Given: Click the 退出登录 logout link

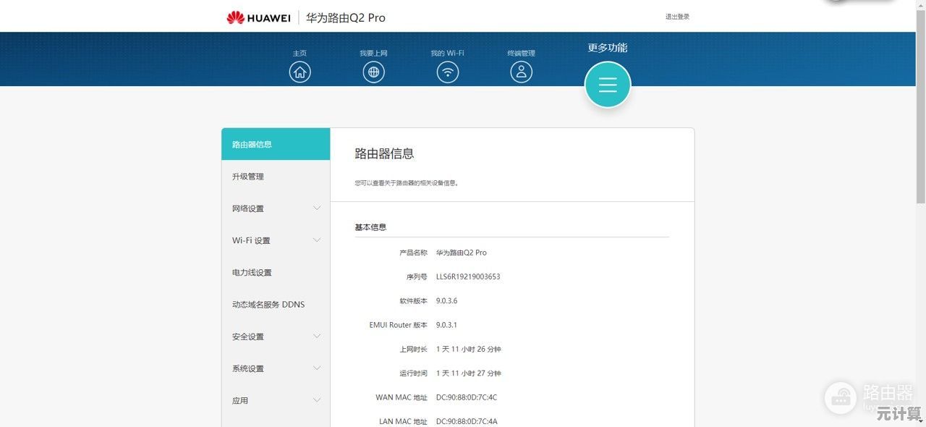Looking at the screenshot, I should point(678,17).
